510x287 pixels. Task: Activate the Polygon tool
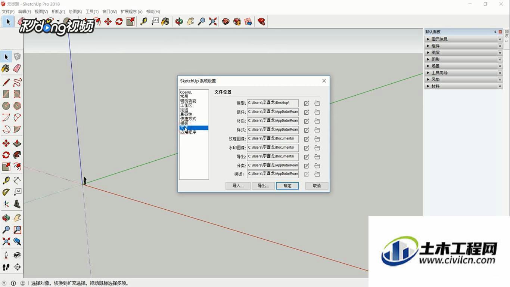[x=17, y=106]
